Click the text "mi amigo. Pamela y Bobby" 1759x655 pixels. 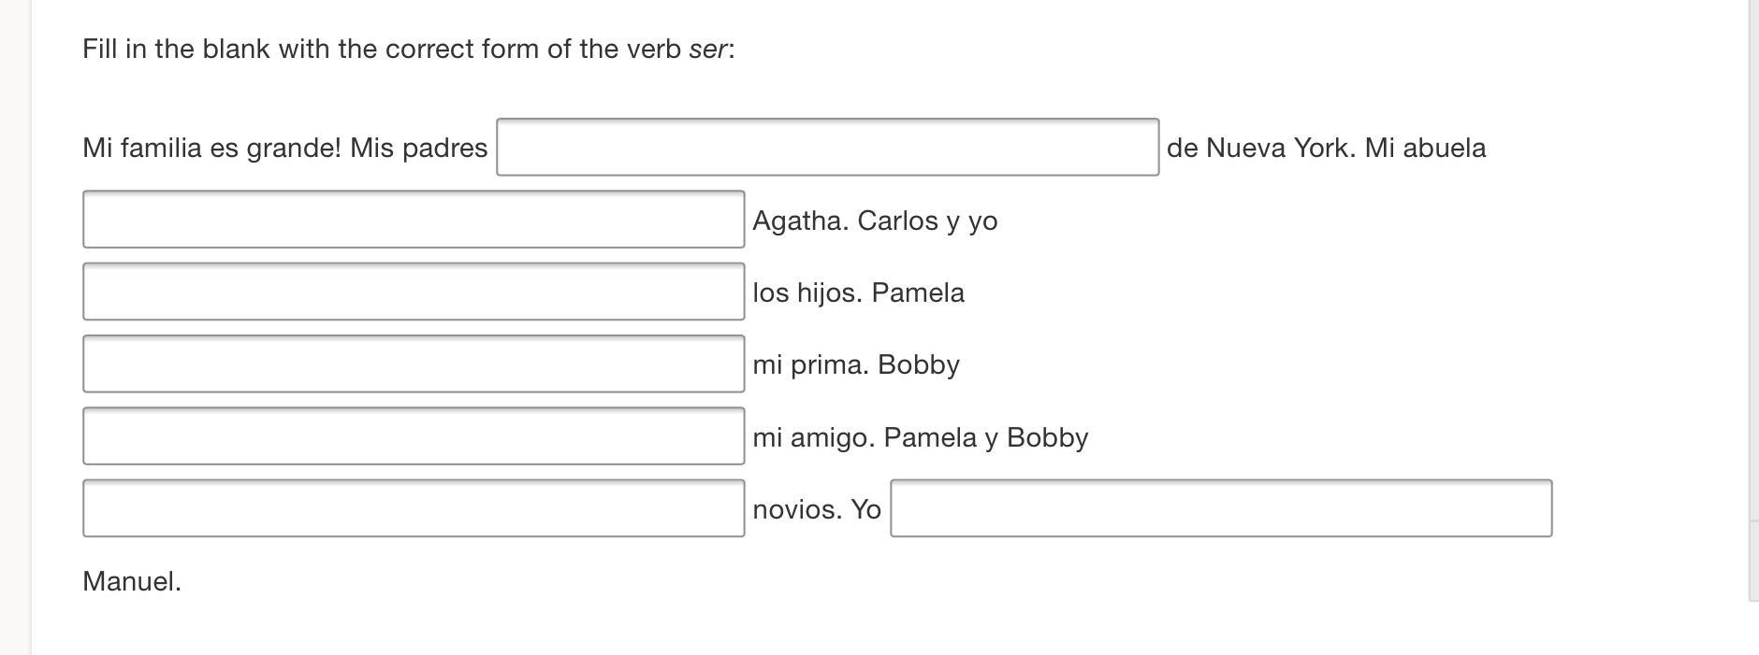[x=920, y=438]
